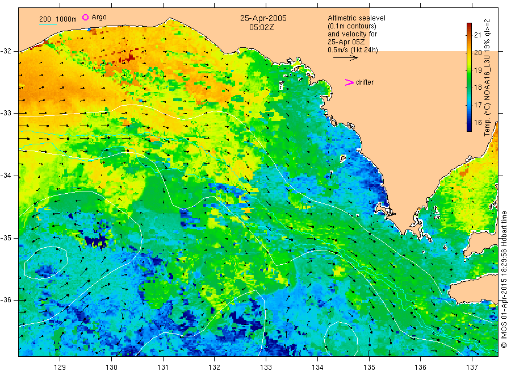Click the IMOS copyright timestamp text

[x=504, y=279]
